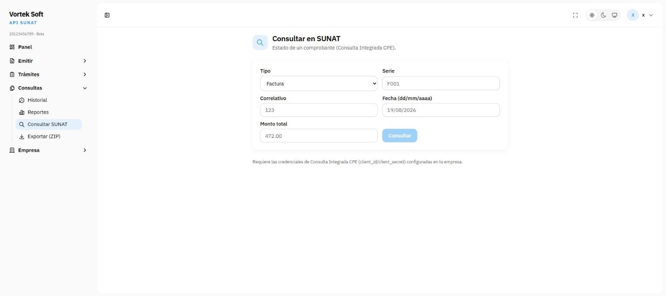Click the 'Fecha (dd/mm/aaaa)' label

pyautogui.click(x=407, y=98)
